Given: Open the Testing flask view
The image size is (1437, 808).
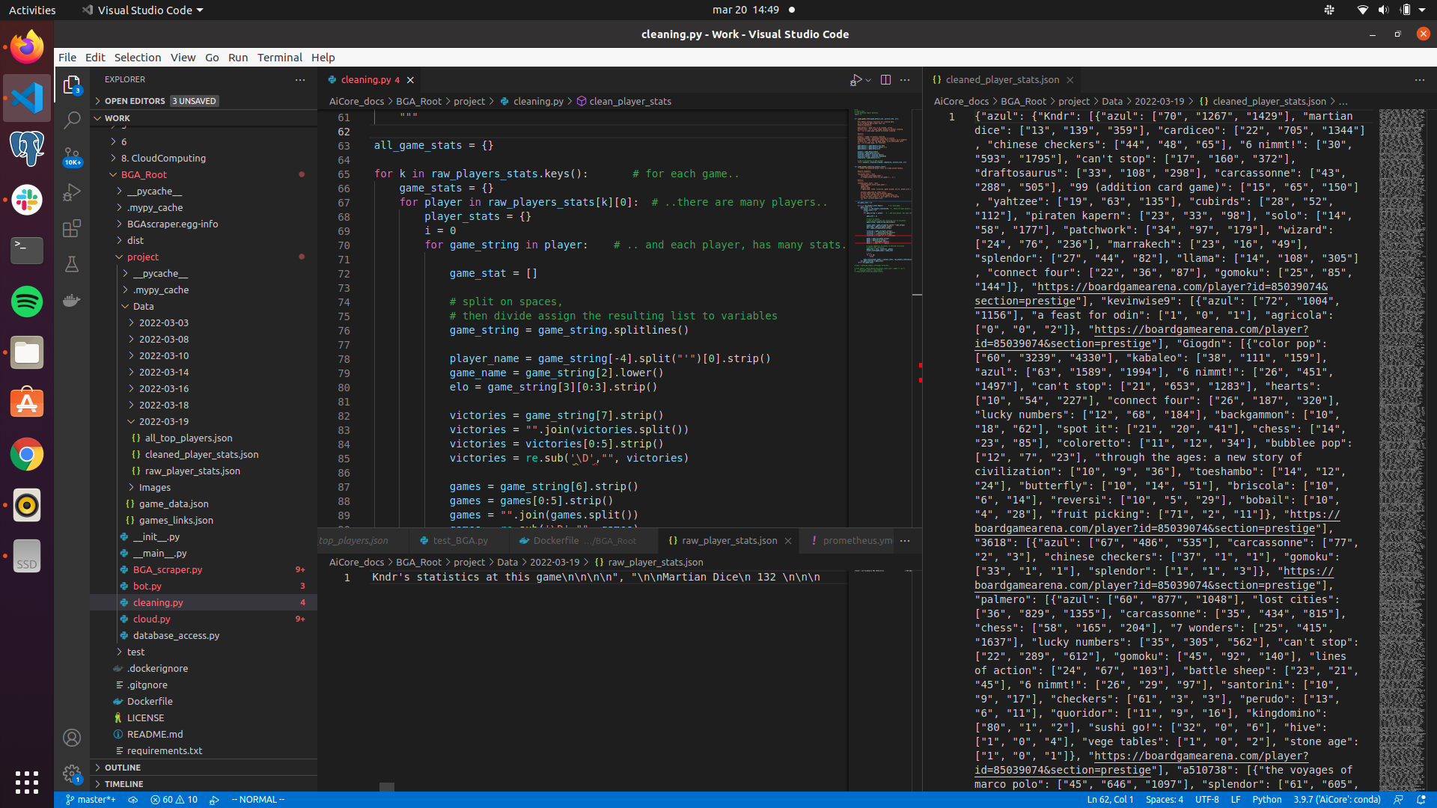Looking at the screenshot, I should pyautogui.click(x=72, y=264).
